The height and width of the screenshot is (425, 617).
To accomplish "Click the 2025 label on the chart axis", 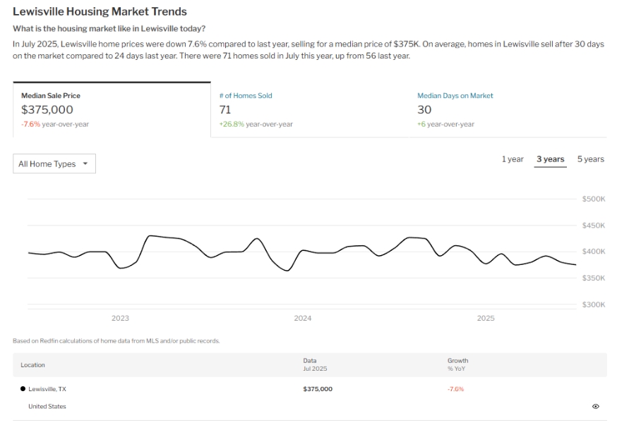I will pos(486,319).
